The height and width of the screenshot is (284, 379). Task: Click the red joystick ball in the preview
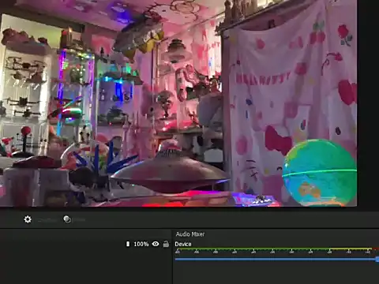click(x=26, y=131)
